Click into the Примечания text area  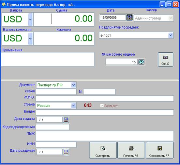coord(48,59)
